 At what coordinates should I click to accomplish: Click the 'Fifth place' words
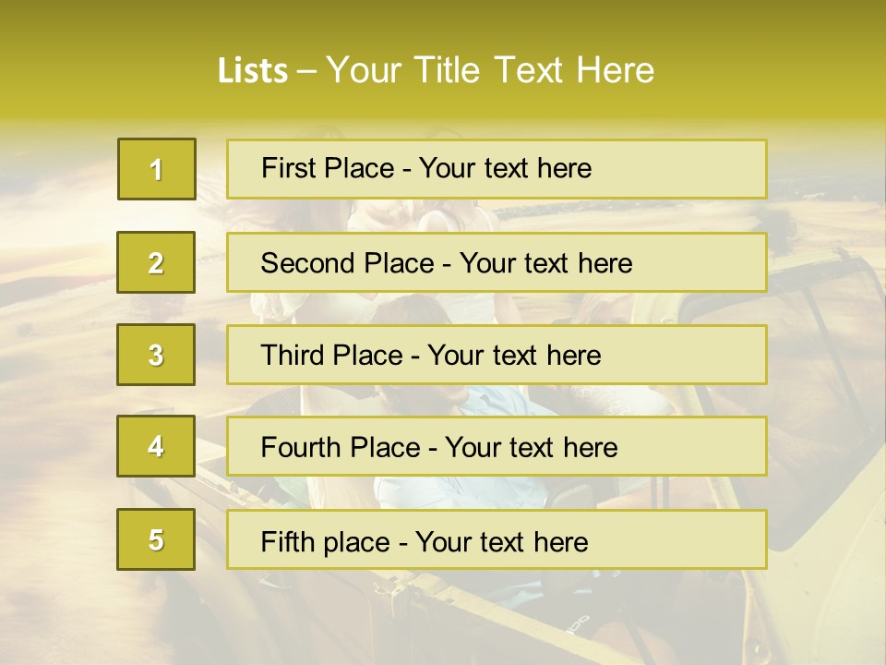[326, 542]
